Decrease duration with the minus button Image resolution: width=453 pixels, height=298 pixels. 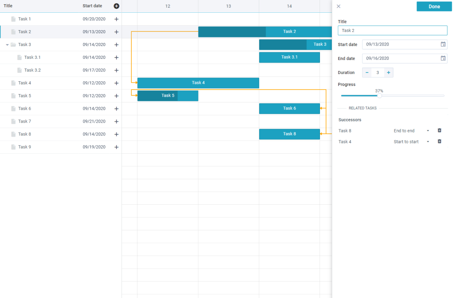pyautogui.click(x=367, y=73)
